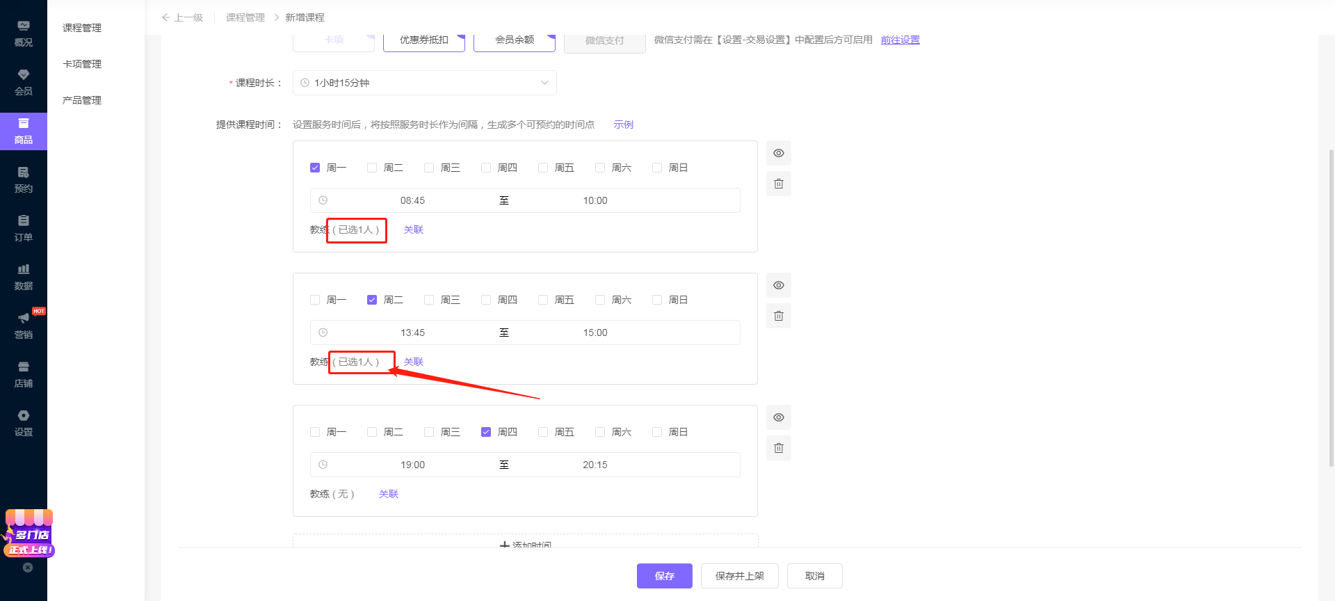Delete the 19:00 time slot
Screen dimensions: 1335x601
coord(779,448)
